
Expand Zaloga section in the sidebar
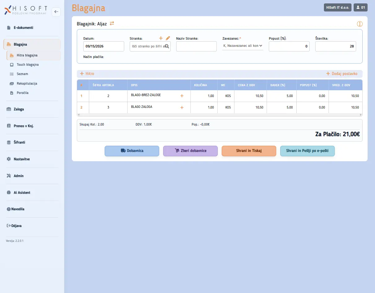(32, 109)
